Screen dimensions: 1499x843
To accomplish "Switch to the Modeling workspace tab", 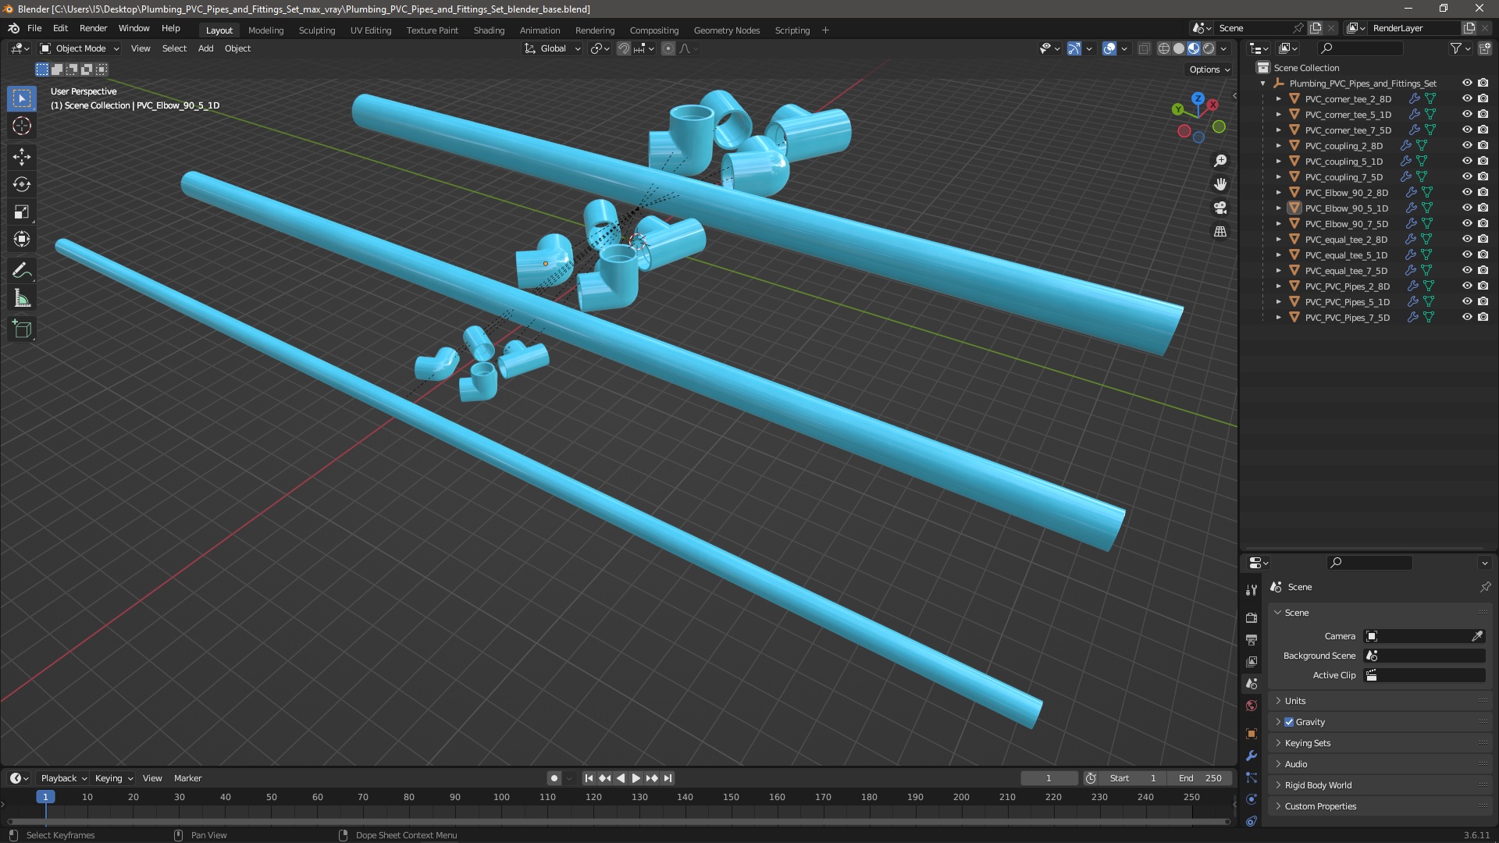I will (265, 30).
